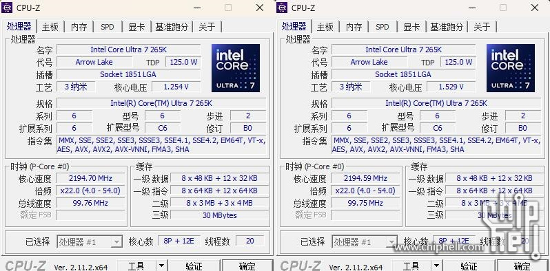Open the 关于 tab in the left window
Screen dimensions: 550x271
[x=207, y=27]
